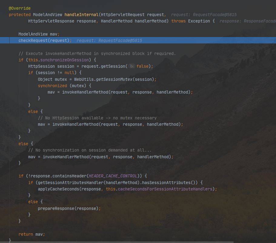Click the protected keyword in the method signature
The image size is (276, 243).
pos(20,15)
